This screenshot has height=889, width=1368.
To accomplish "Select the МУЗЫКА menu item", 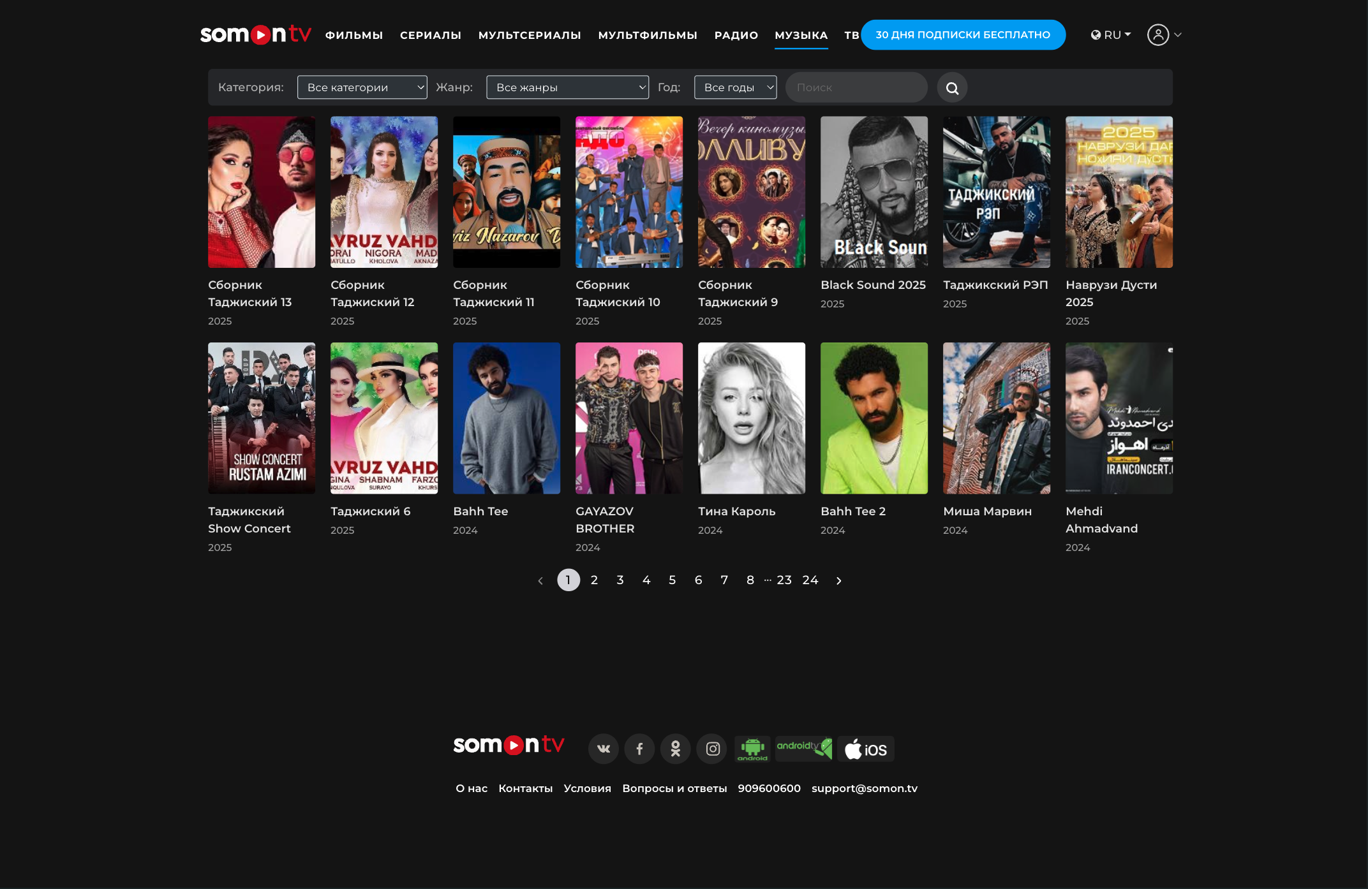I will coord(801,35).
